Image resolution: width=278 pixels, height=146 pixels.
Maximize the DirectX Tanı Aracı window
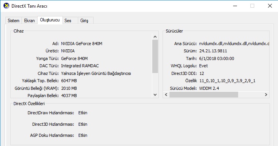click(x=252, y=6)
